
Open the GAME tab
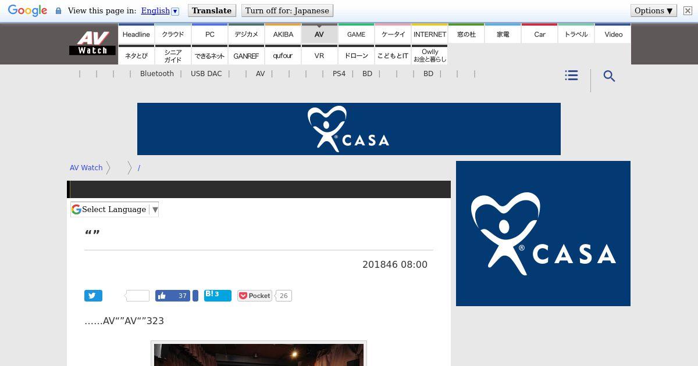point(356,34)
